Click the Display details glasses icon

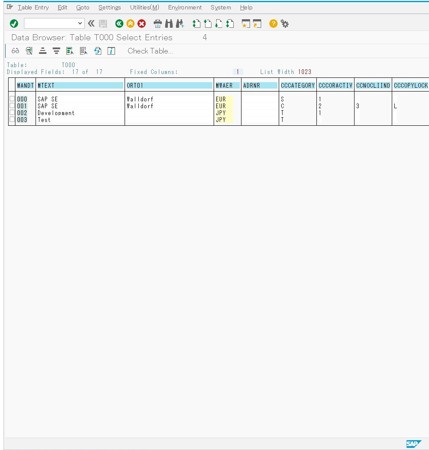15,51
